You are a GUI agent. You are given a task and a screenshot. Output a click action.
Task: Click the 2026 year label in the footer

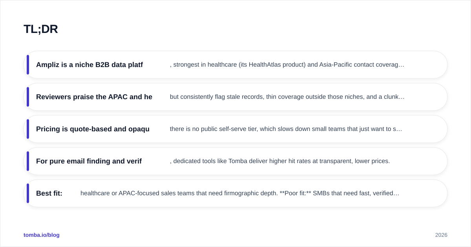(x=441, y=235)
